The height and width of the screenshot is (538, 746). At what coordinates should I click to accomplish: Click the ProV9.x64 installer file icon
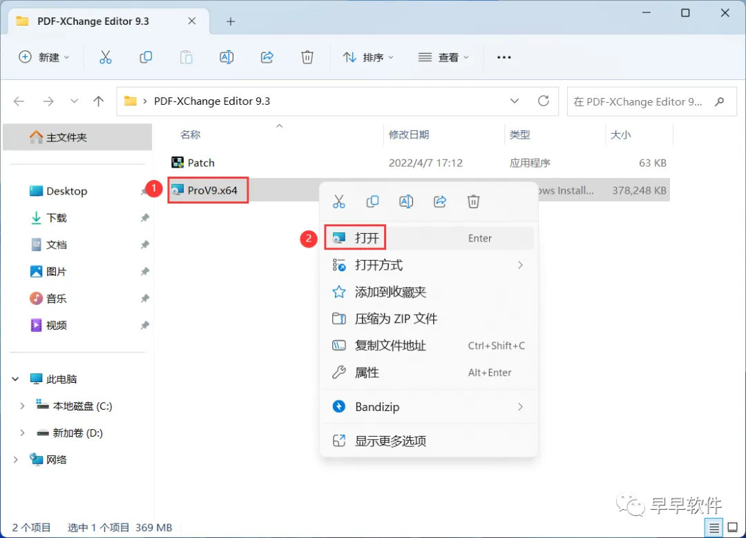point(178,190)
